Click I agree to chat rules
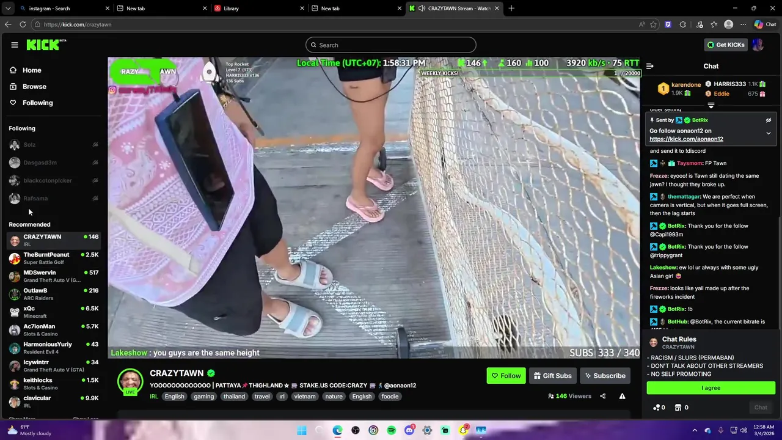Screen dimensions: 782x440 (711, 388)
